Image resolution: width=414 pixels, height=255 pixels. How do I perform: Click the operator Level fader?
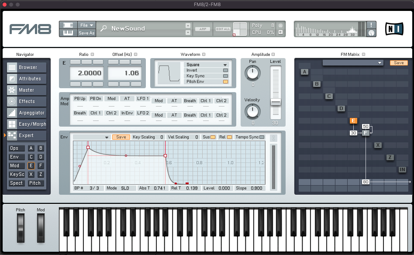click(276, 102)
